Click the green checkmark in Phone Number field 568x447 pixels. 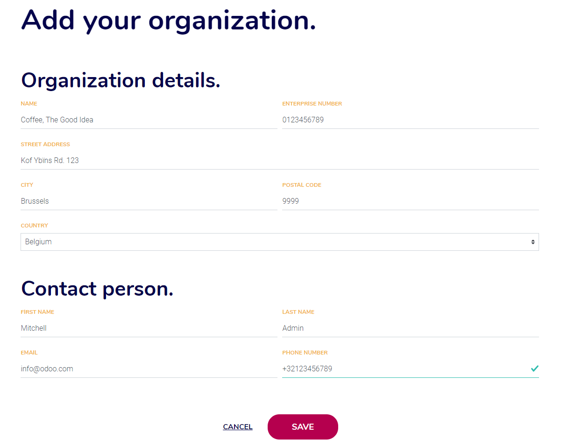(534, 369)
